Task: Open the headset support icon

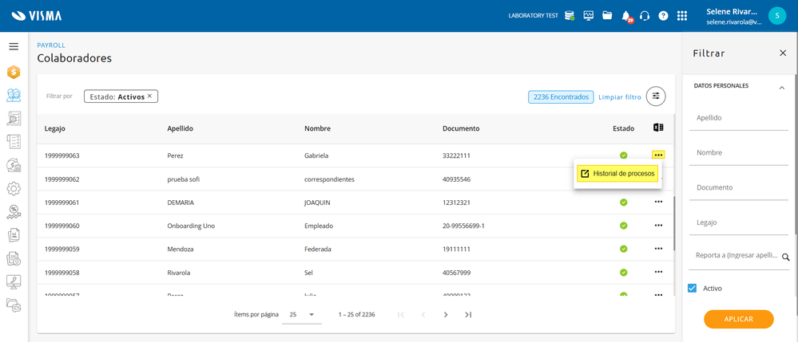Action: [x=645, y=16]
